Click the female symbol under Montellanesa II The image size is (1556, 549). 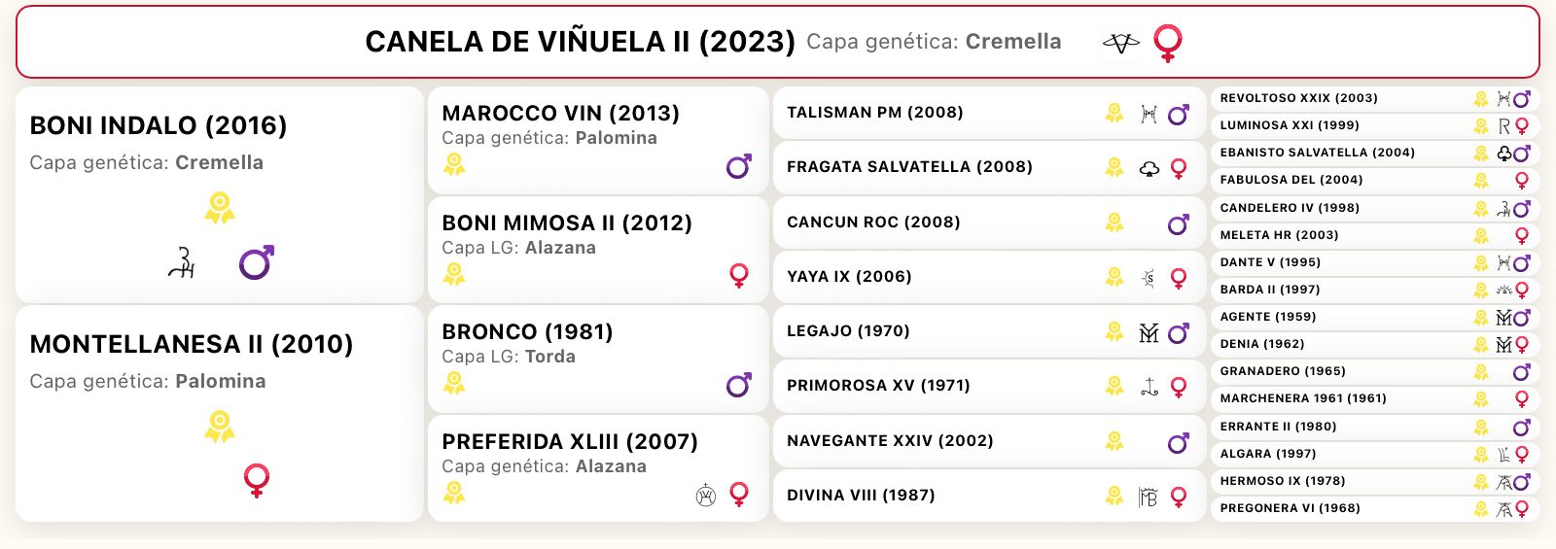click(257, 480)
